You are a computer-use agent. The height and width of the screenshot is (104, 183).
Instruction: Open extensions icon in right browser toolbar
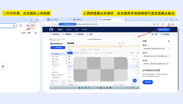pos(163,24)
